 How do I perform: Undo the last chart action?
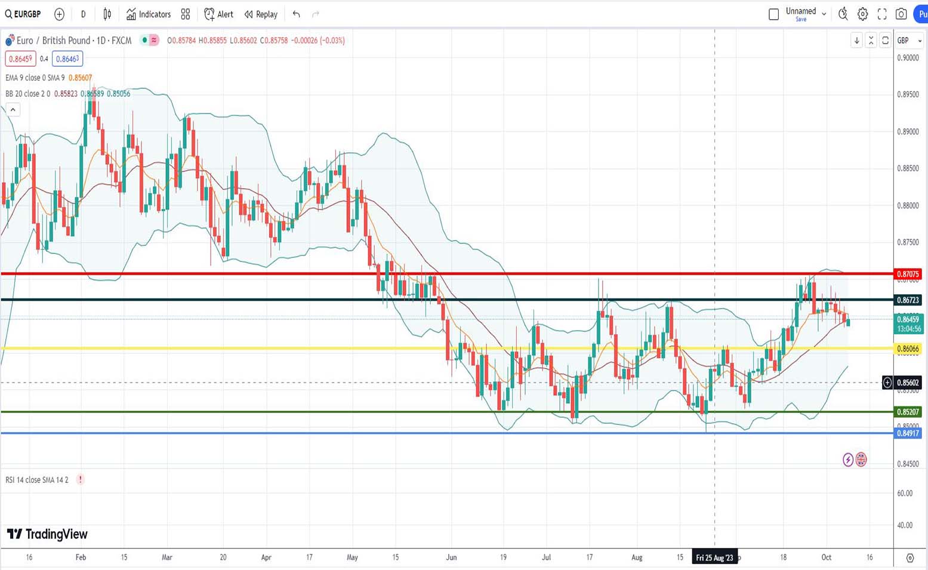296,14
